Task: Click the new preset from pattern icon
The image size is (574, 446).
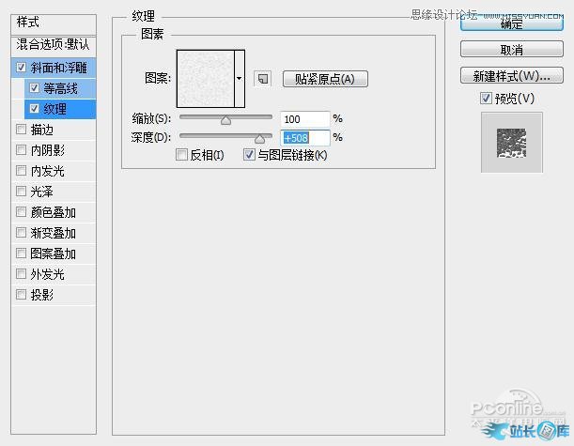Action: tap(263, 79)
